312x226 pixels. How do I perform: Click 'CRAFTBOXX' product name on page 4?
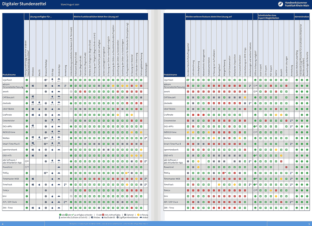[8, 109]
